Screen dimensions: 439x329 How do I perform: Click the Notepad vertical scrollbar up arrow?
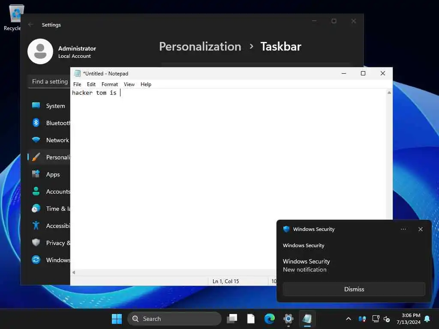point(389,93)
